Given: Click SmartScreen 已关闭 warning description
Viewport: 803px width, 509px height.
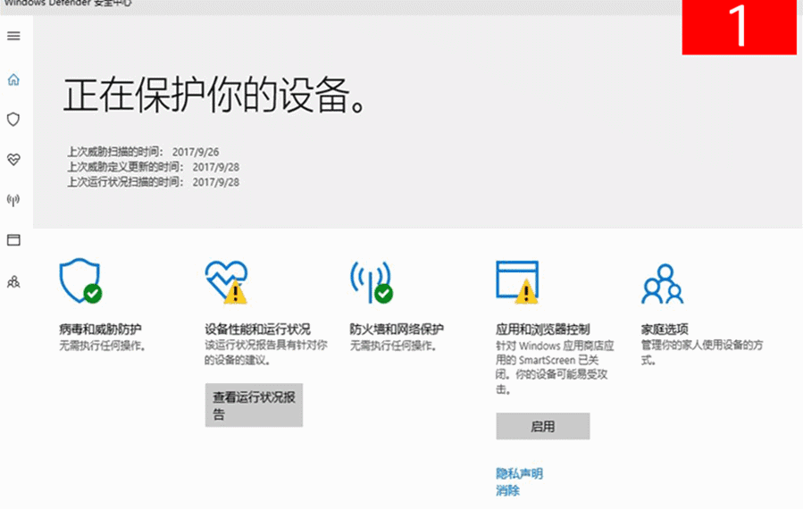Looking at the screenshot, I should [x=555, y=367].
